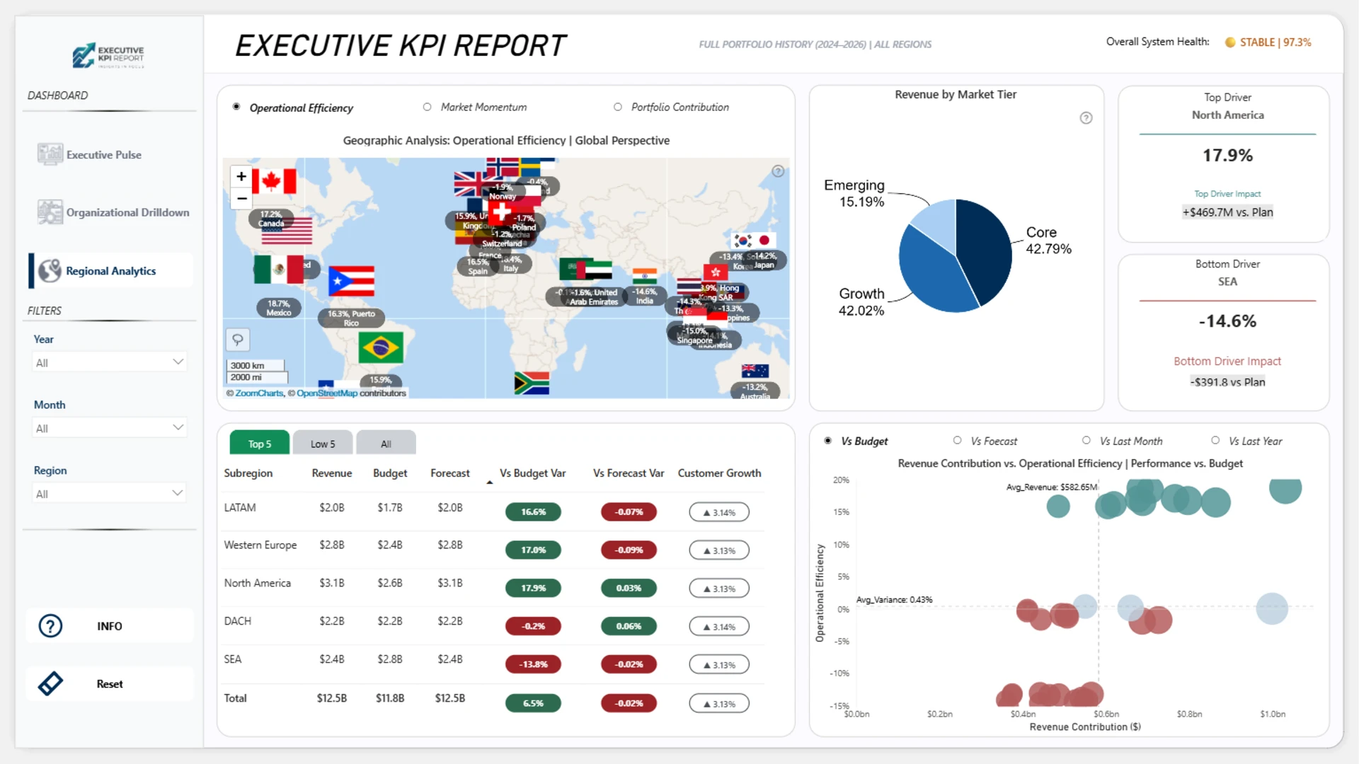
Task: Select the Portfolio Contribution radio button
Action: [x=617, y=107]
